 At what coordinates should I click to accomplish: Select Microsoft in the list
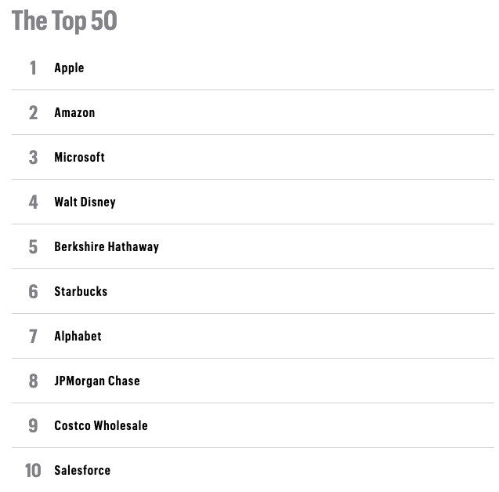tap(79, 157)
